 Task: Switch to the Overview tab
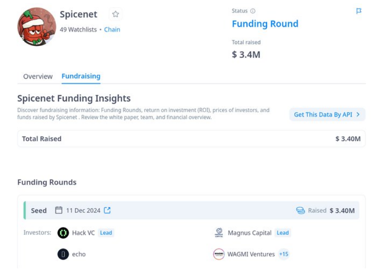38,76
